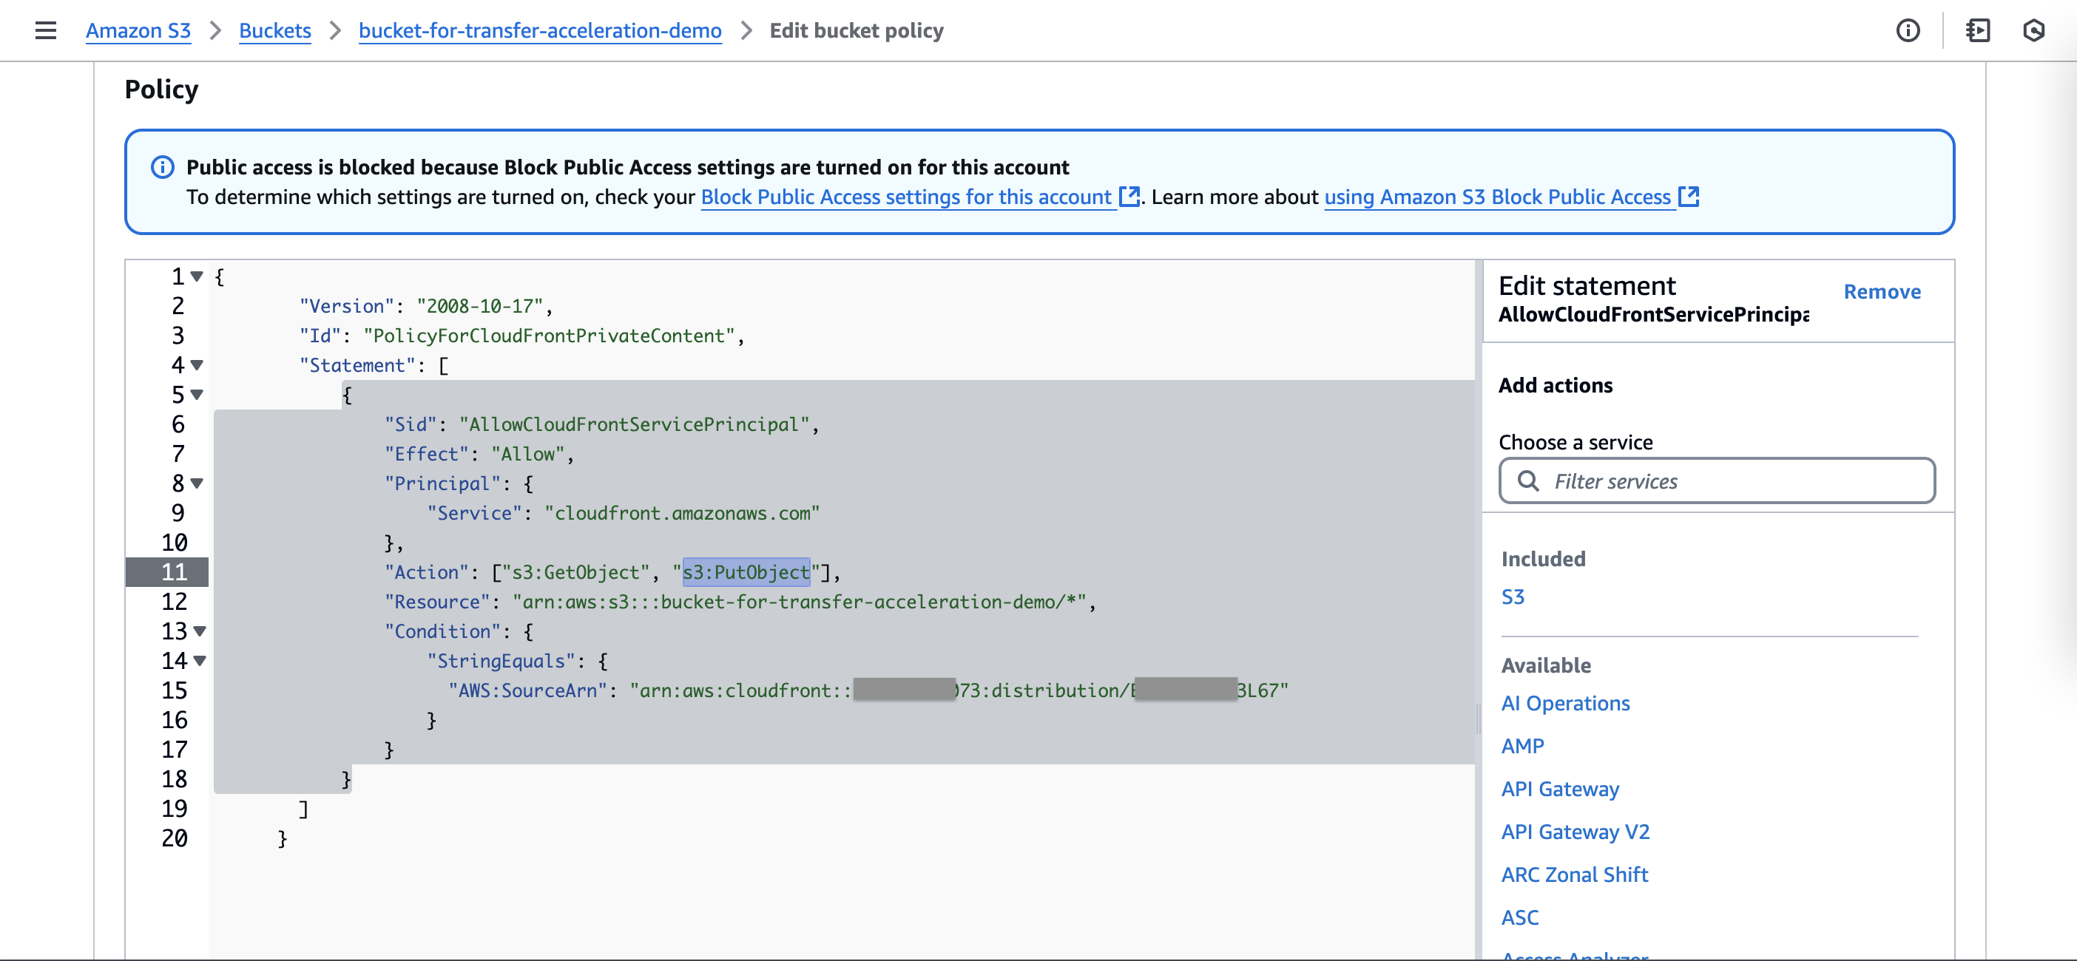Focus the Filter services search field
Viewport: 2077px width, 961px height.
pos(1734,481)
